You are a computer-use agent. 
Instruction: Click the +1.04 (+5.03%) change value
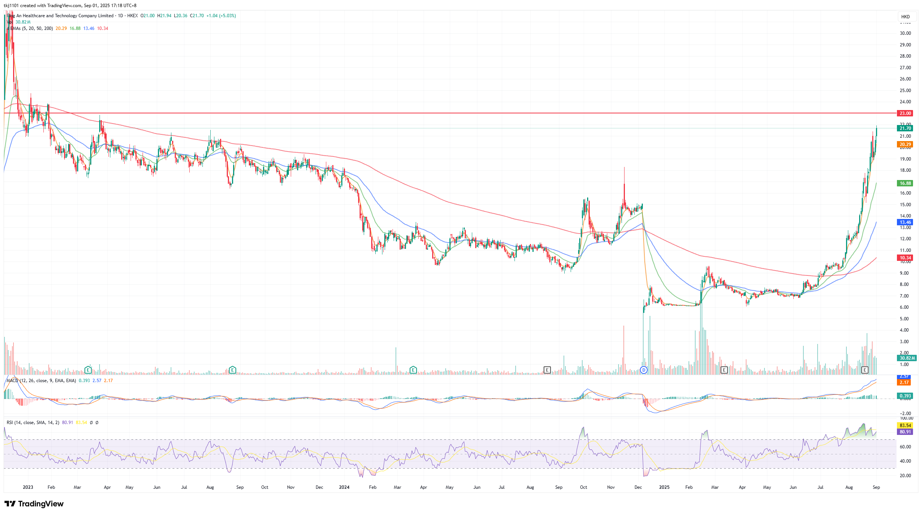pyautogui.click(x=221, y=16)
